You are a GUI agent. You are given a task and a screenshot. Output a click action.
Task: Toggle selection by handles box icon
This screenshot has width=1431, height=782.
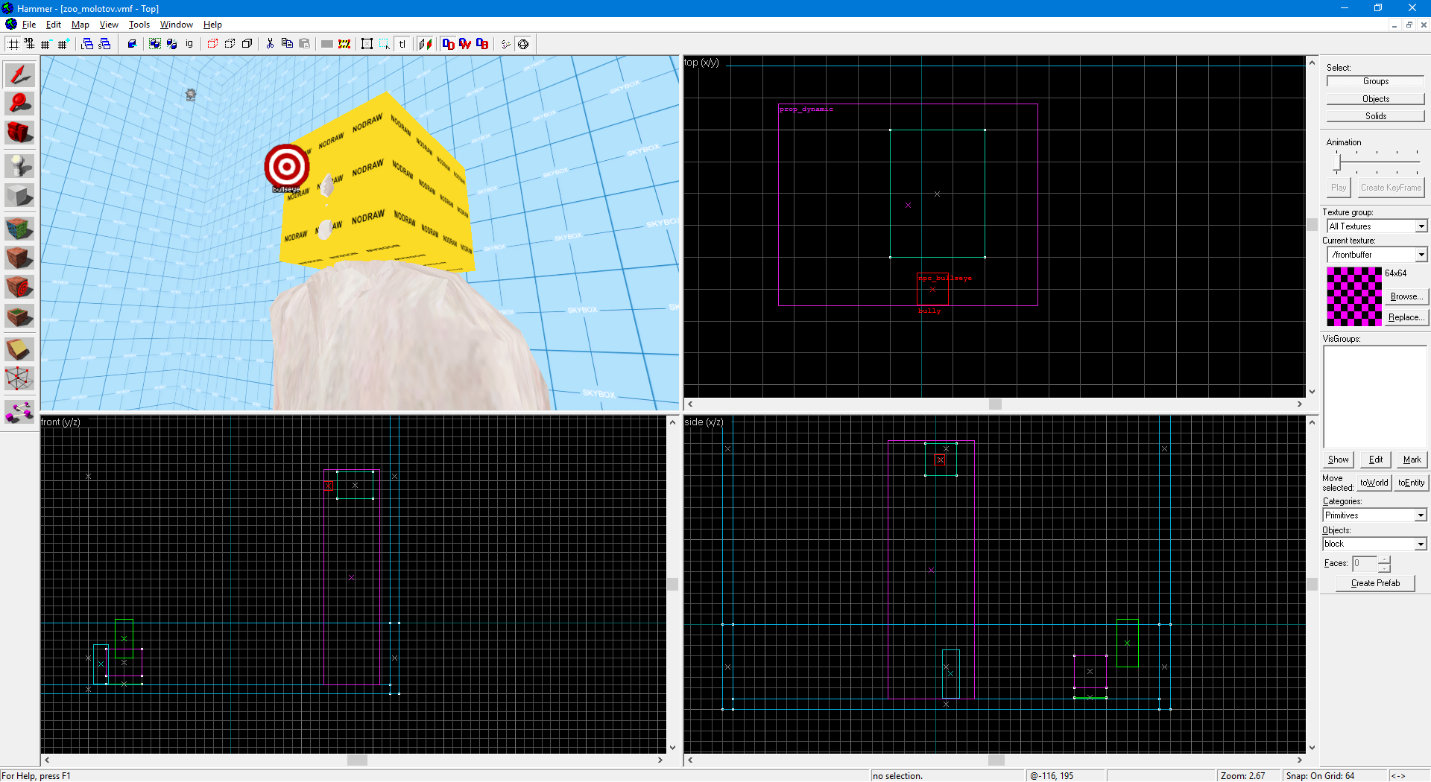click(367, 44)
